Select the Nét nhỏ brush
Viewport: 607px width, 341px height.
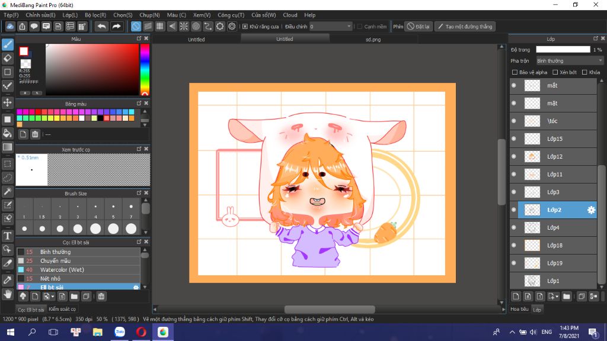[78, 278]
